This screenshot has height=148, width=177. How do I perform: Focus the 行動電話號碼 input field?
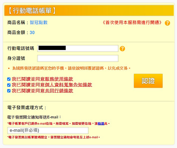pos(78,49)
